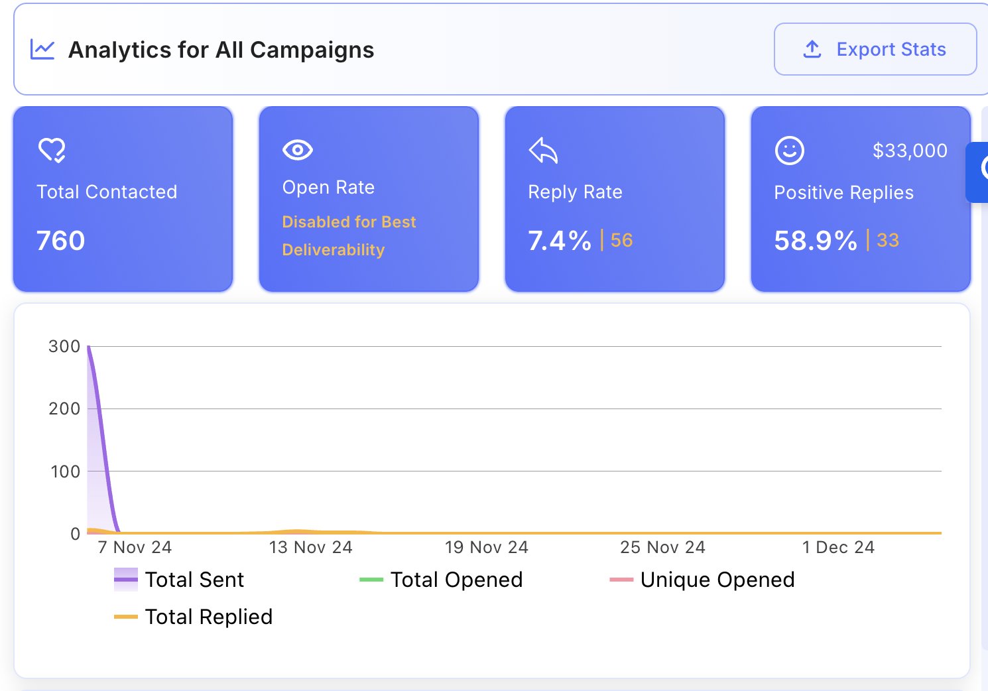
Task: Click the eye icon on Open Rate
Action: point(298,150)
